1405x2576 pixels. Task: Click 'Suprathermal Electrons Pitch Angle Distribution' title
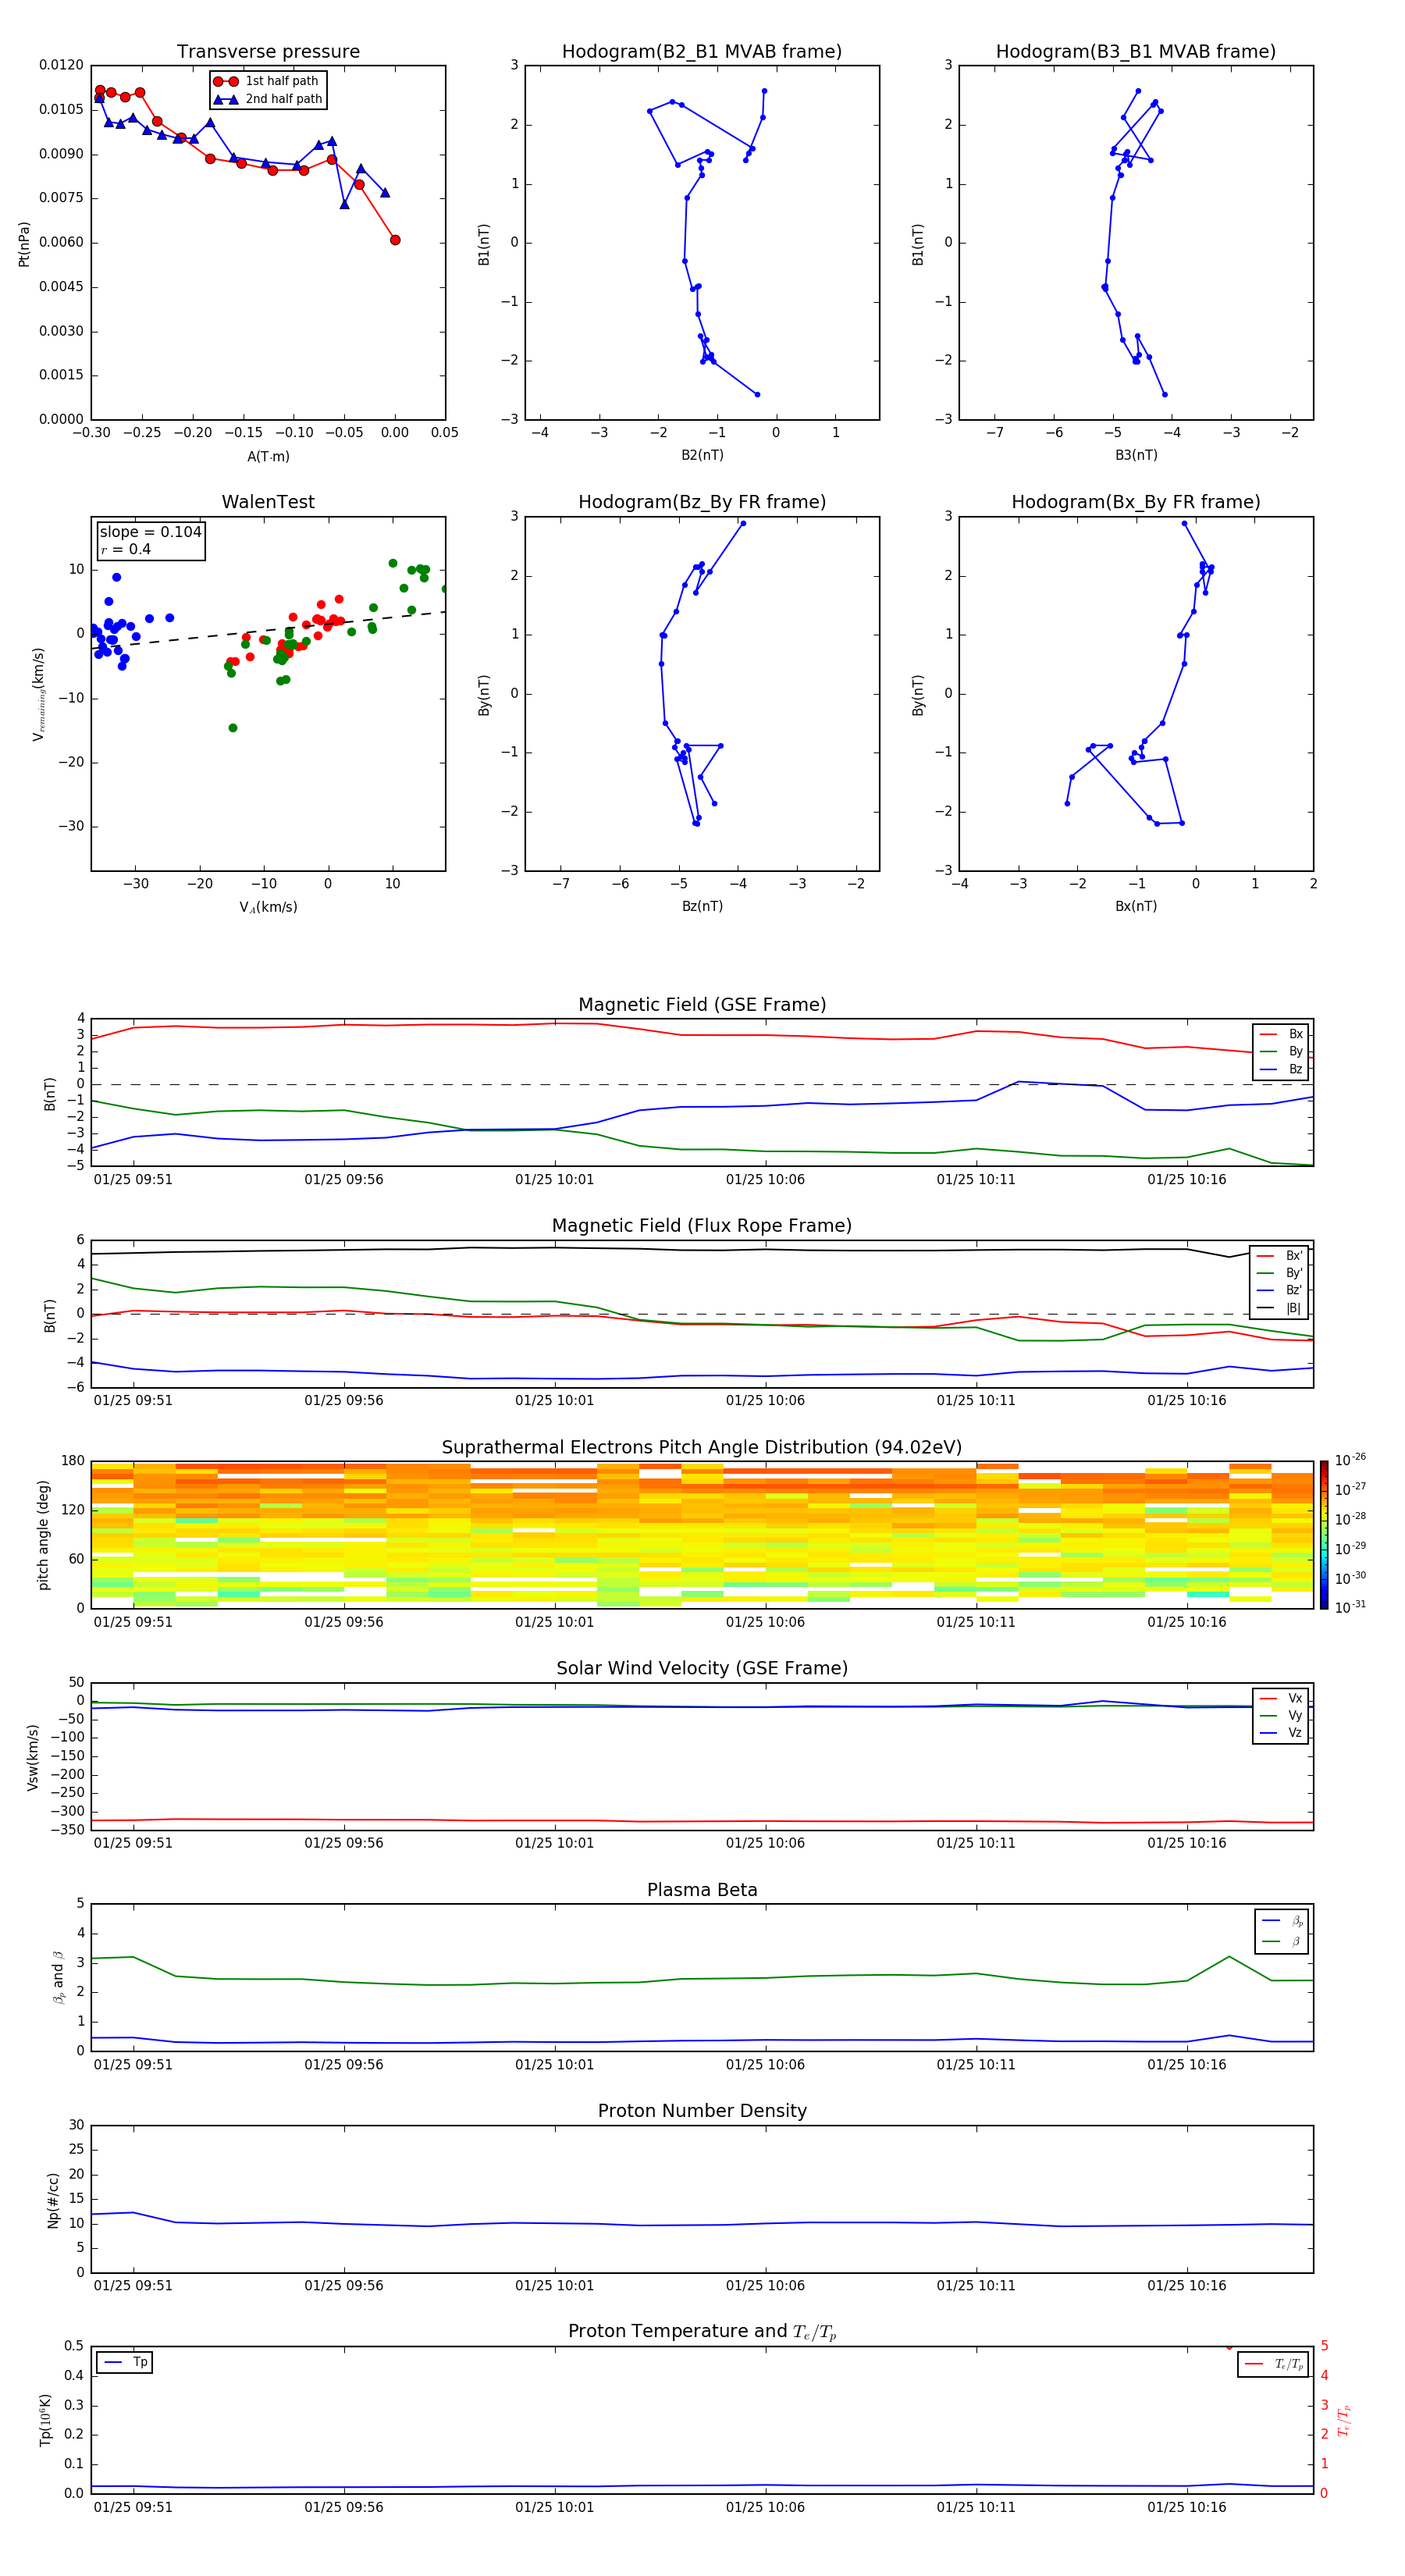pos(702,1448)
